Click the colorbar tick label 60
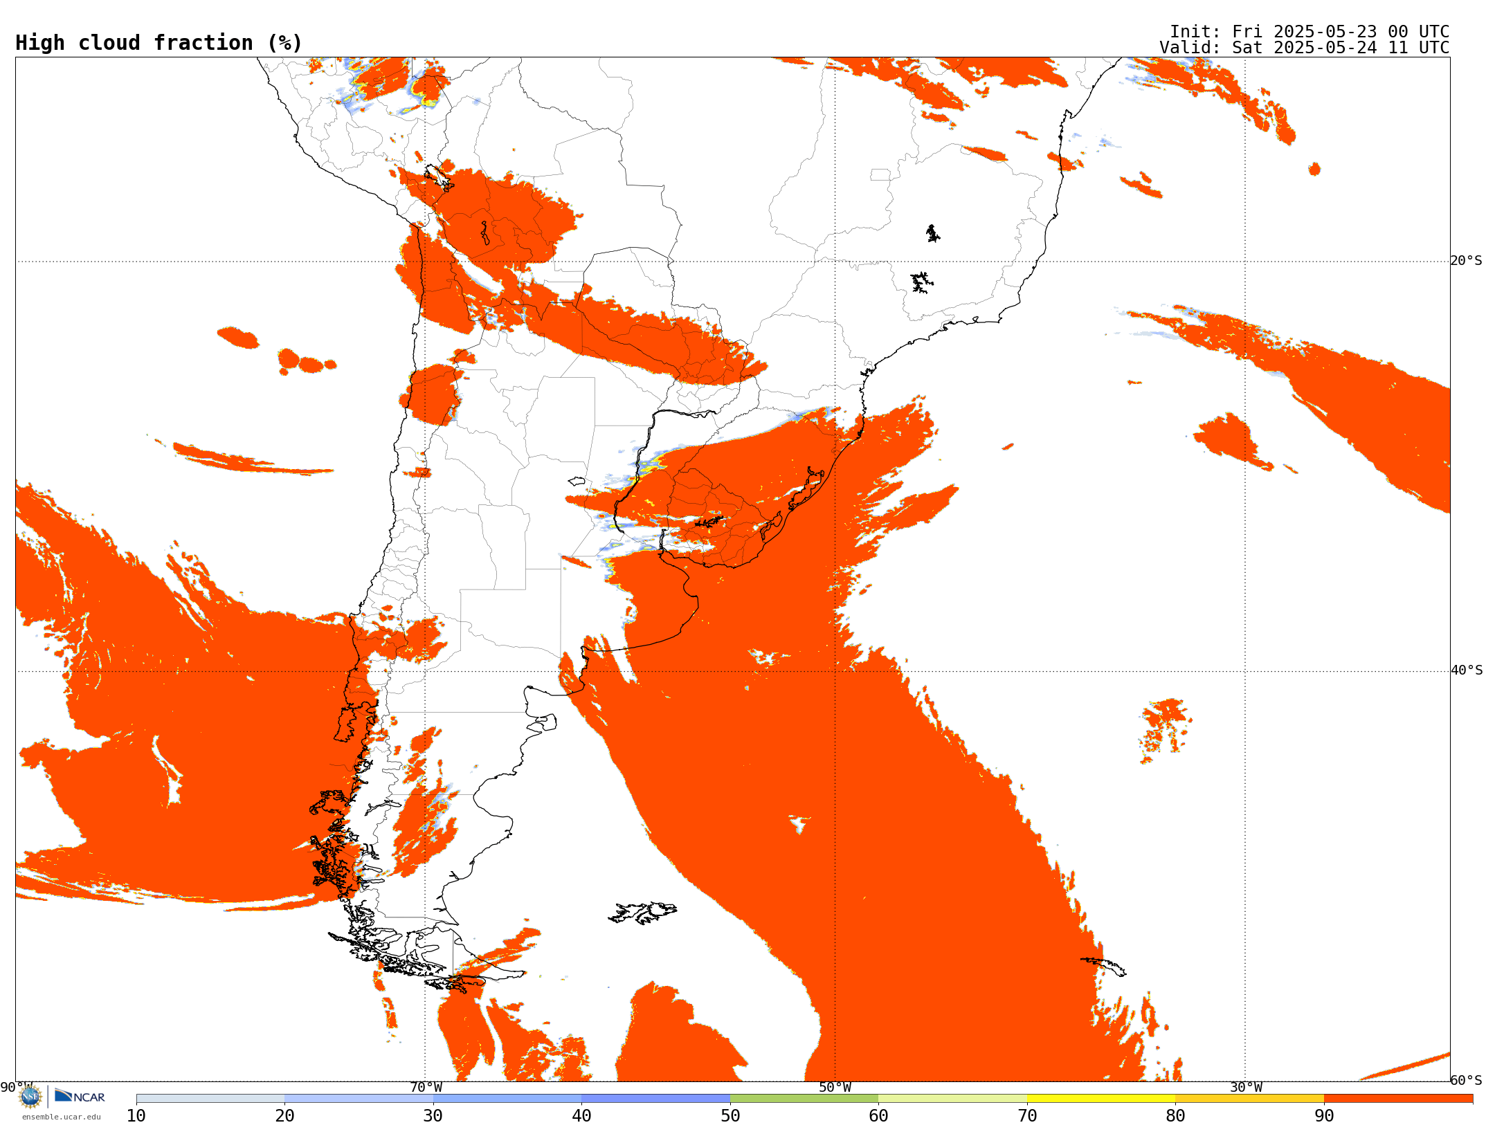1495x1125 pixels. (878, 1116)
